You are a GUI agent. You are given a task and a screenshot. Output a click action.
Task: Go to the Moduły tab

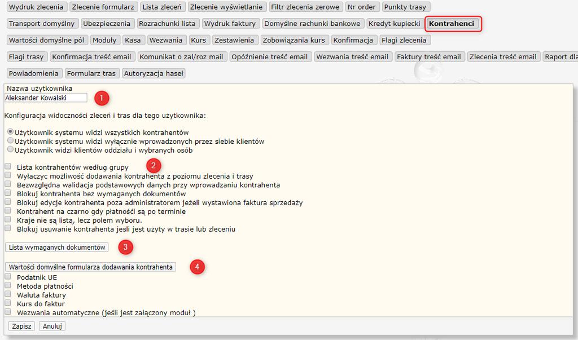104,40
